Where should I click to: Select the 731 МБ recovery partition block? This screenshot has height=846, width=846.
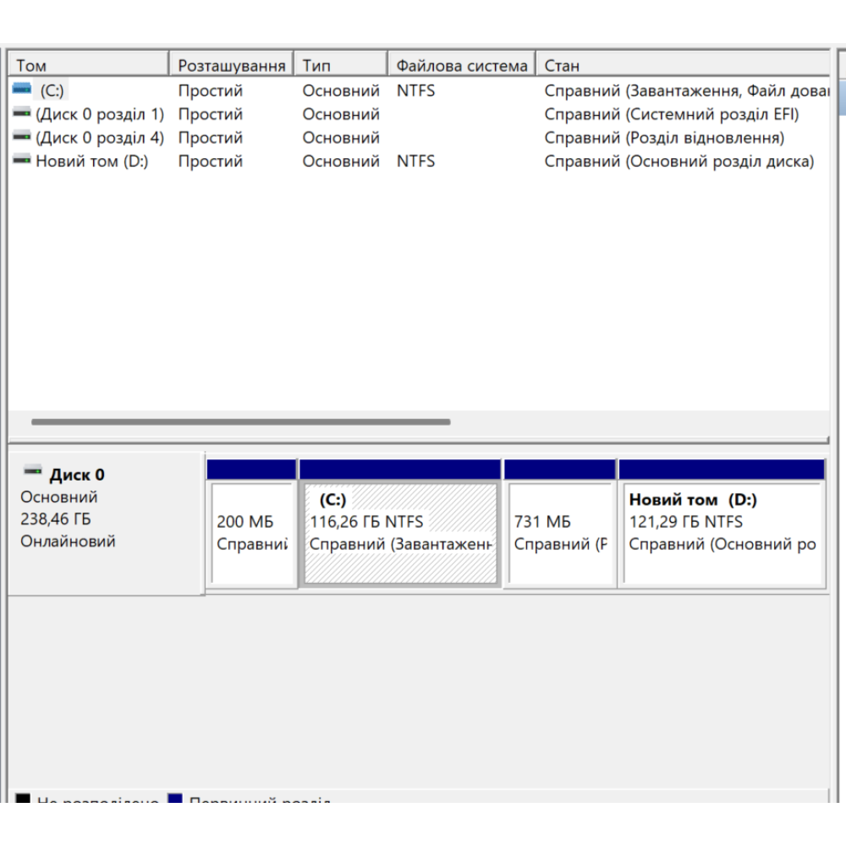tap(560, 533)
